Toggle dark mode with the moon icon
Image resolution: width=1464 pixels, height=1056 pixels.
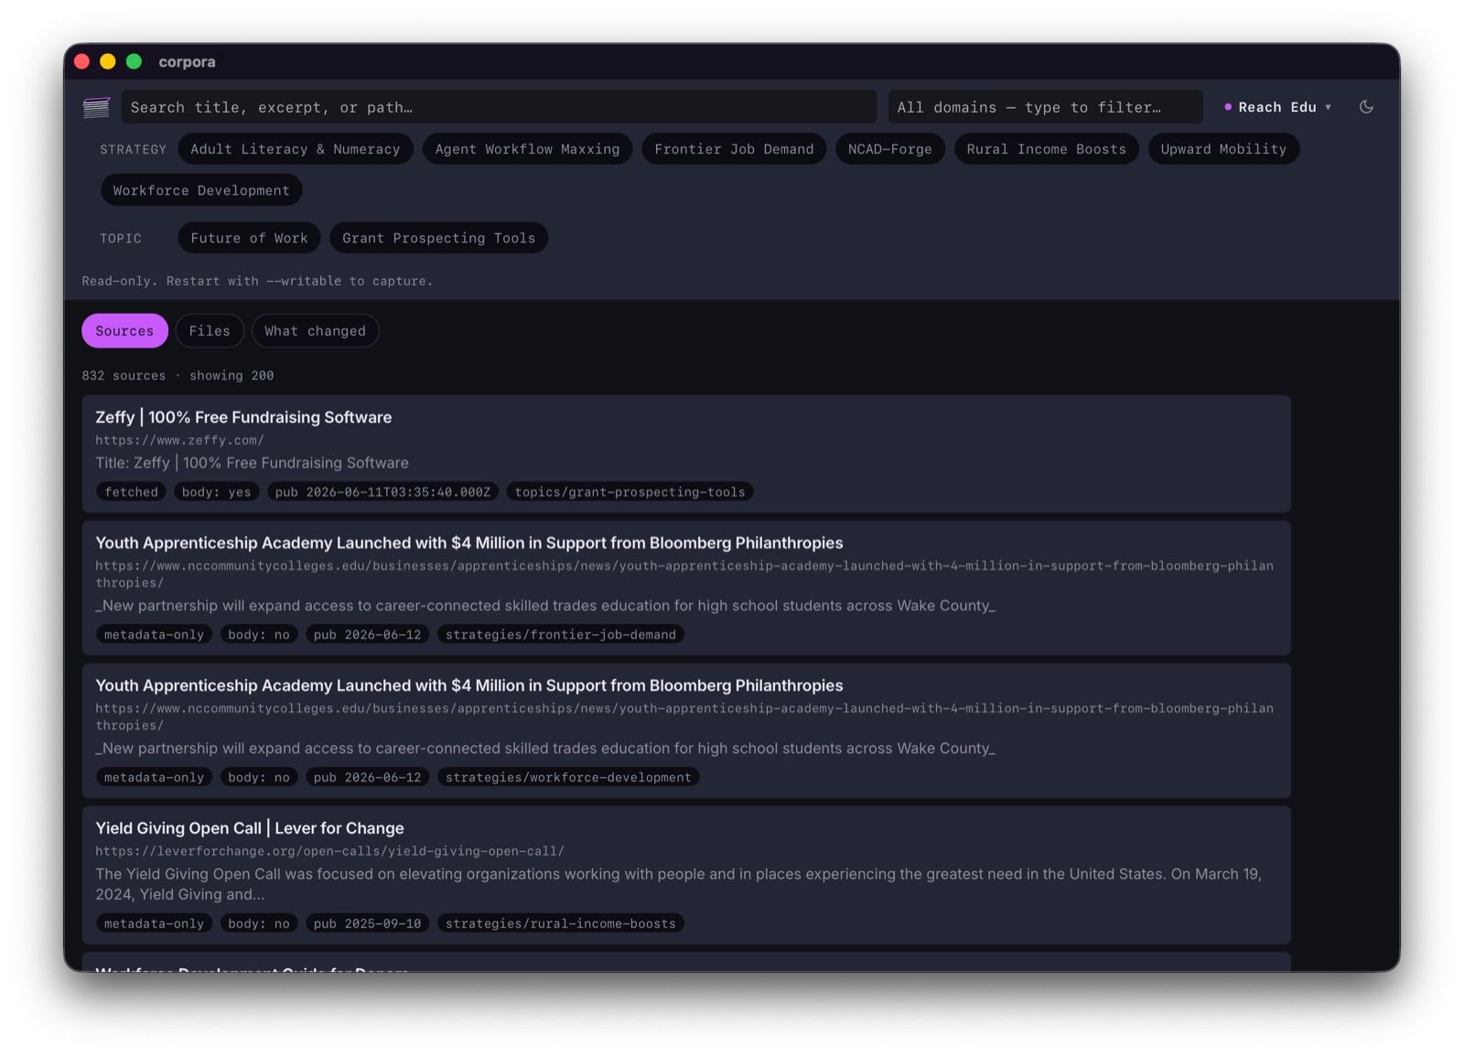click(x=1366, y=107)
